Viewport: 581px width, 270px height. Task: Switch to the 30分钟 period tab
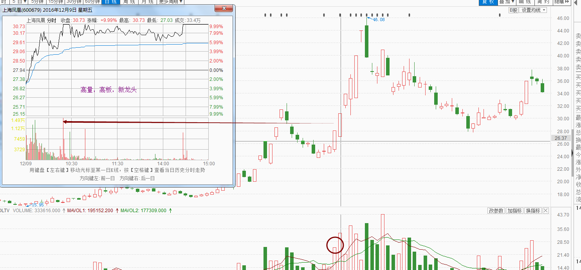point(74,2)
